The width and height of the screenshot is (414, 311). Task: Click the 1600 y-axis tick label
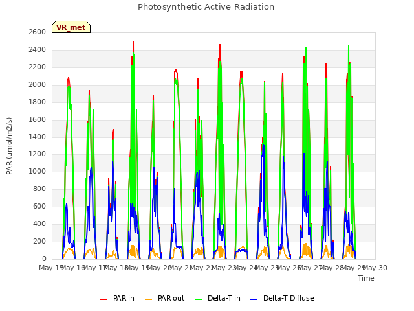click(38, 119)
